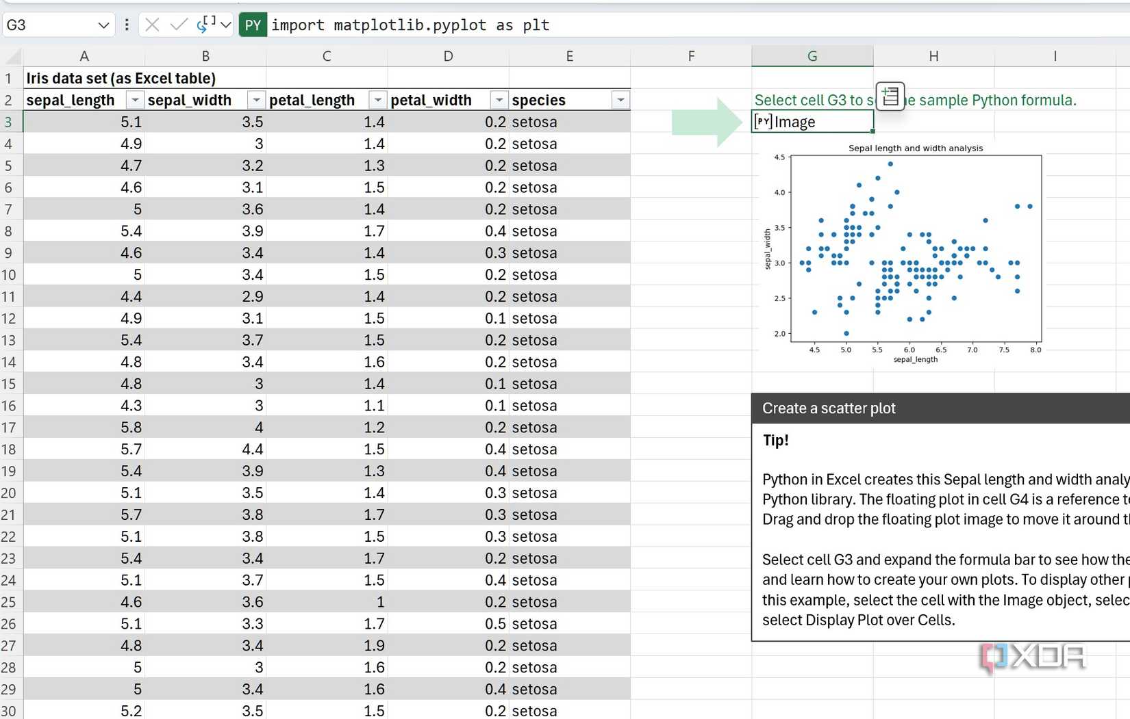Select row 15 by its row header
1130x719 pixels.
[10, 384]
